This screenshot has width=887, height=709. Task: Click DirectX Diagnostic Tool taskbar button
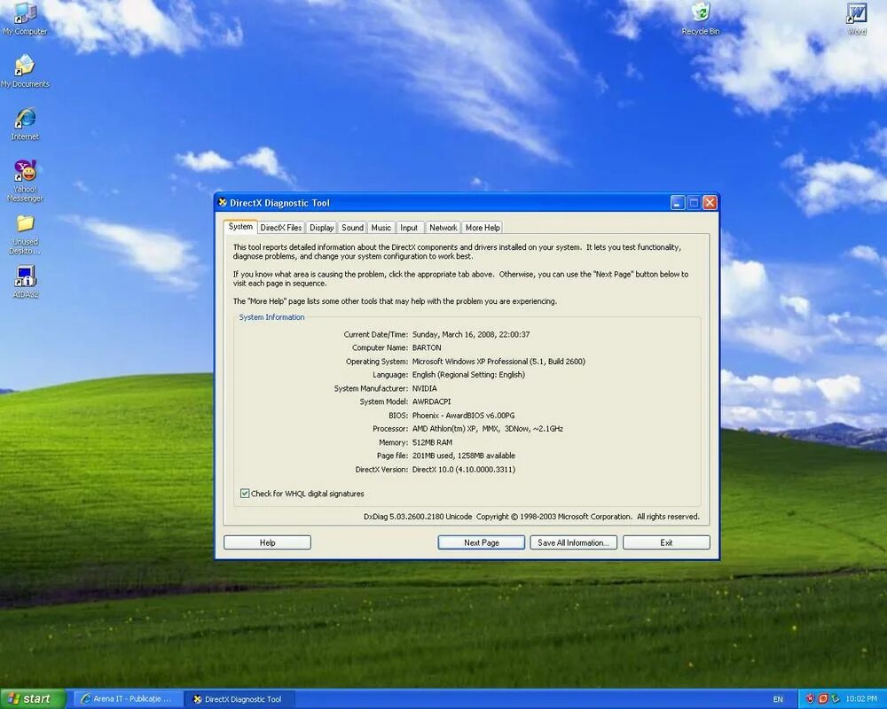[x=240, y=699]
